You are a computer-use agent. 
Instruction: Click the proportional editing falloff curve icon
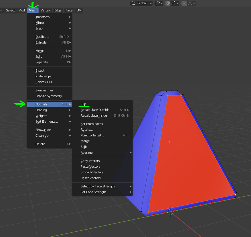(190, 3)
